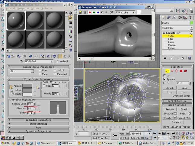This screenshot has height=146, width=195.
Task: Select Edge sub-object icon in Selection rollout
Action: click(x=172, y=71)
